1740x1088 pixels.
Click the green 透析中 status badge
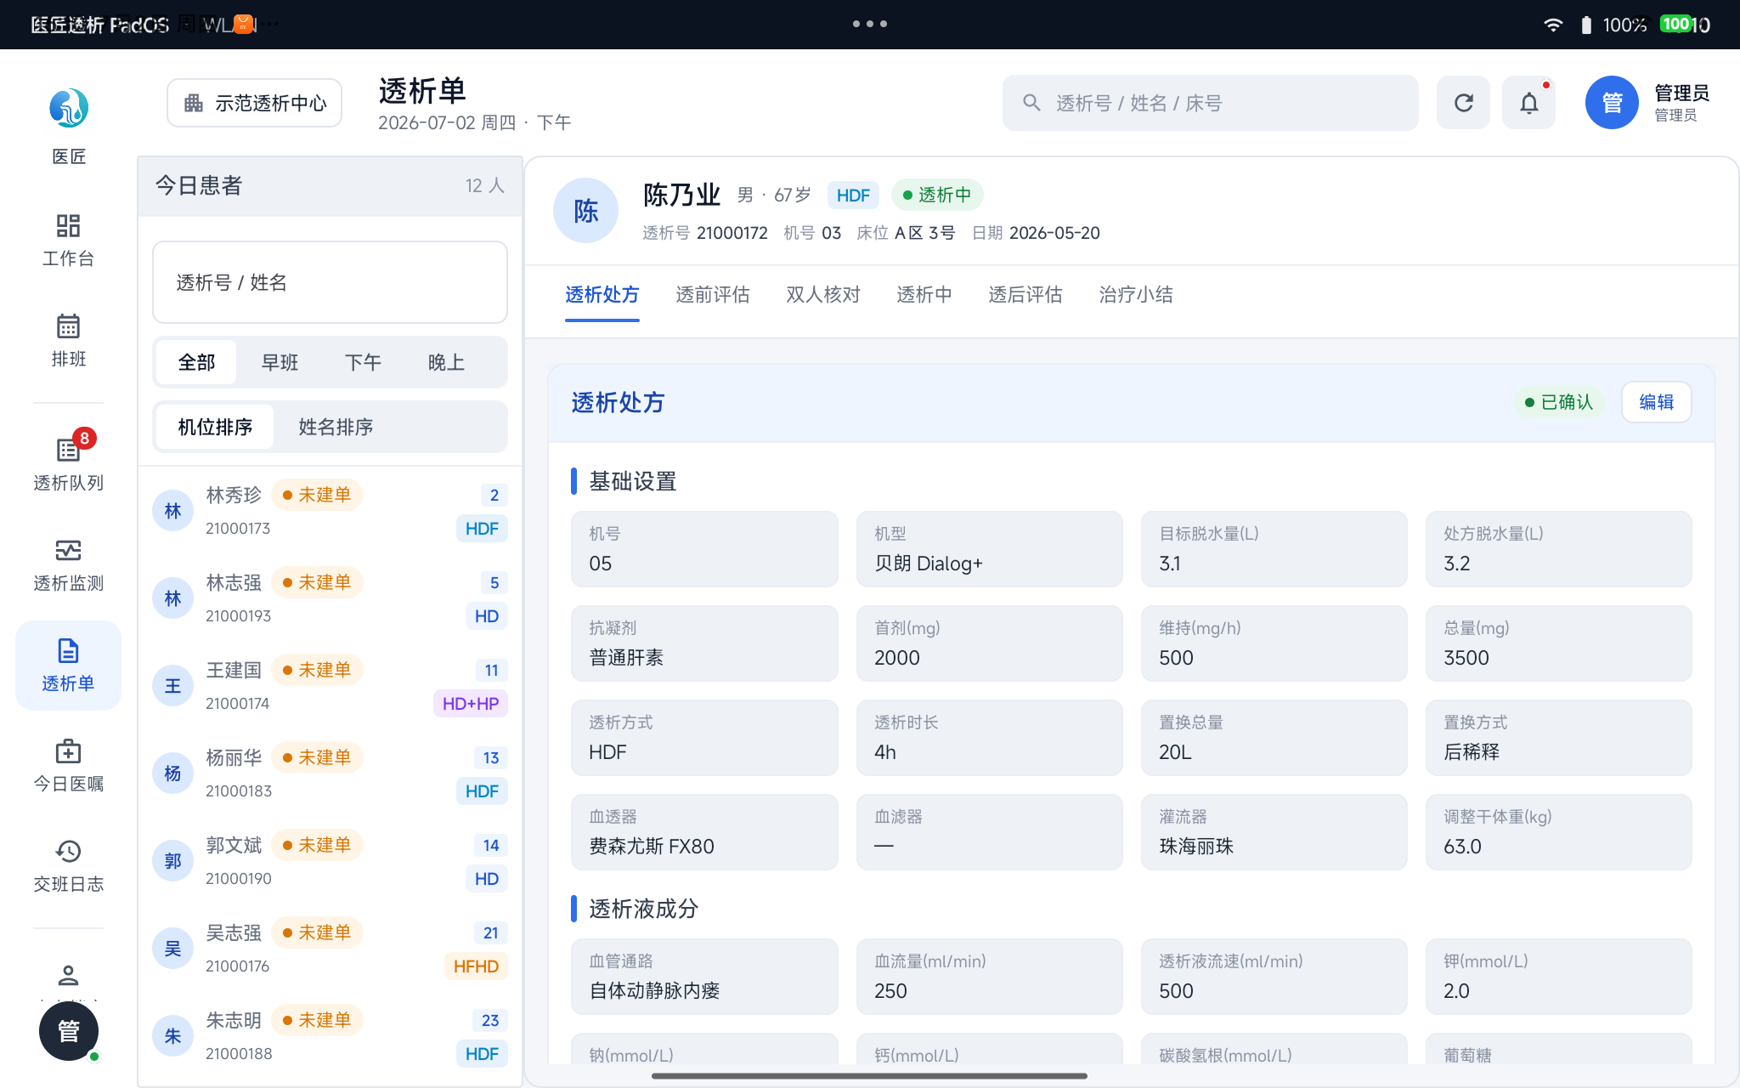point(936,195)
